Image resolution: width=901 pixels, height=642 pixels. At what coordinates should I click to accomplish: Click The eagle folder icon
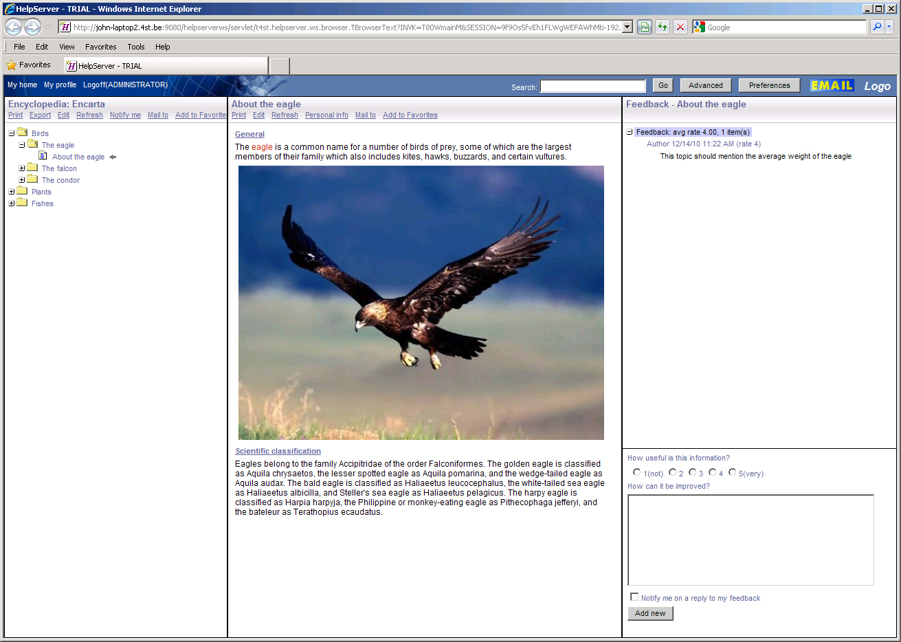[x=32, y=144]
